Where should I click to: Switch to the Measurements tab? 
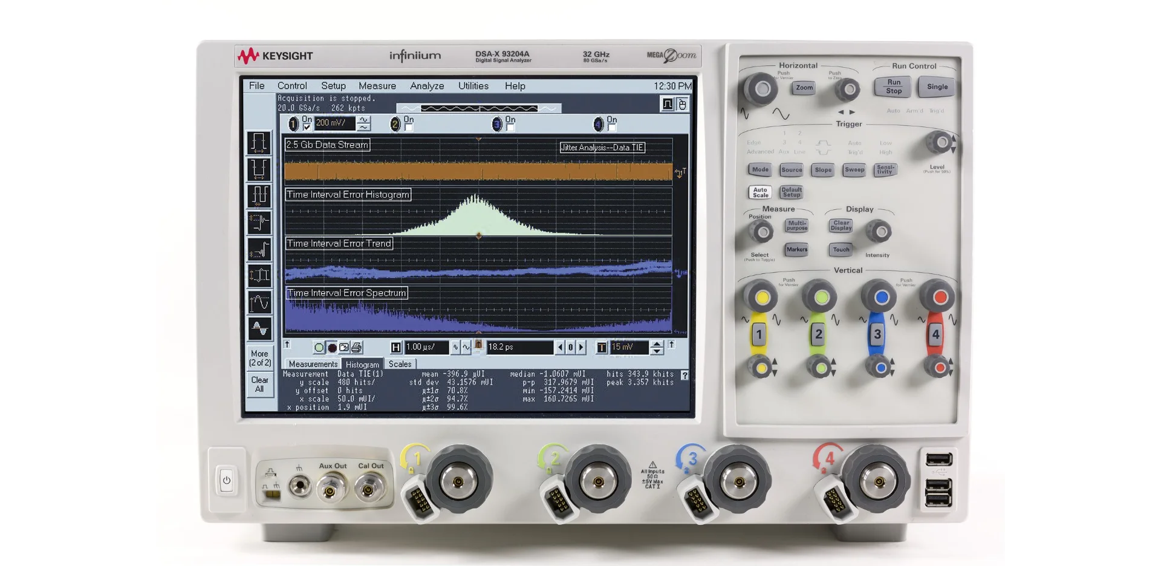(x=313, y=364)
